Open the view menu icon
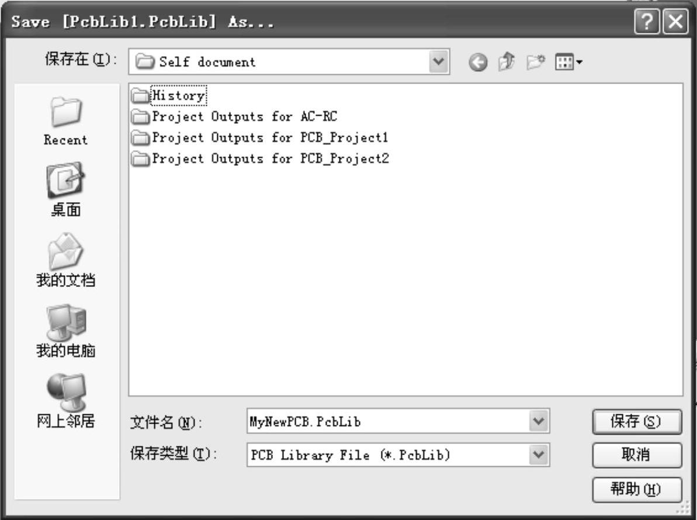 click(568, 62)
